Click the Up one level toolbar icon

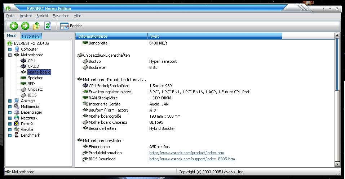click(36, 26)
